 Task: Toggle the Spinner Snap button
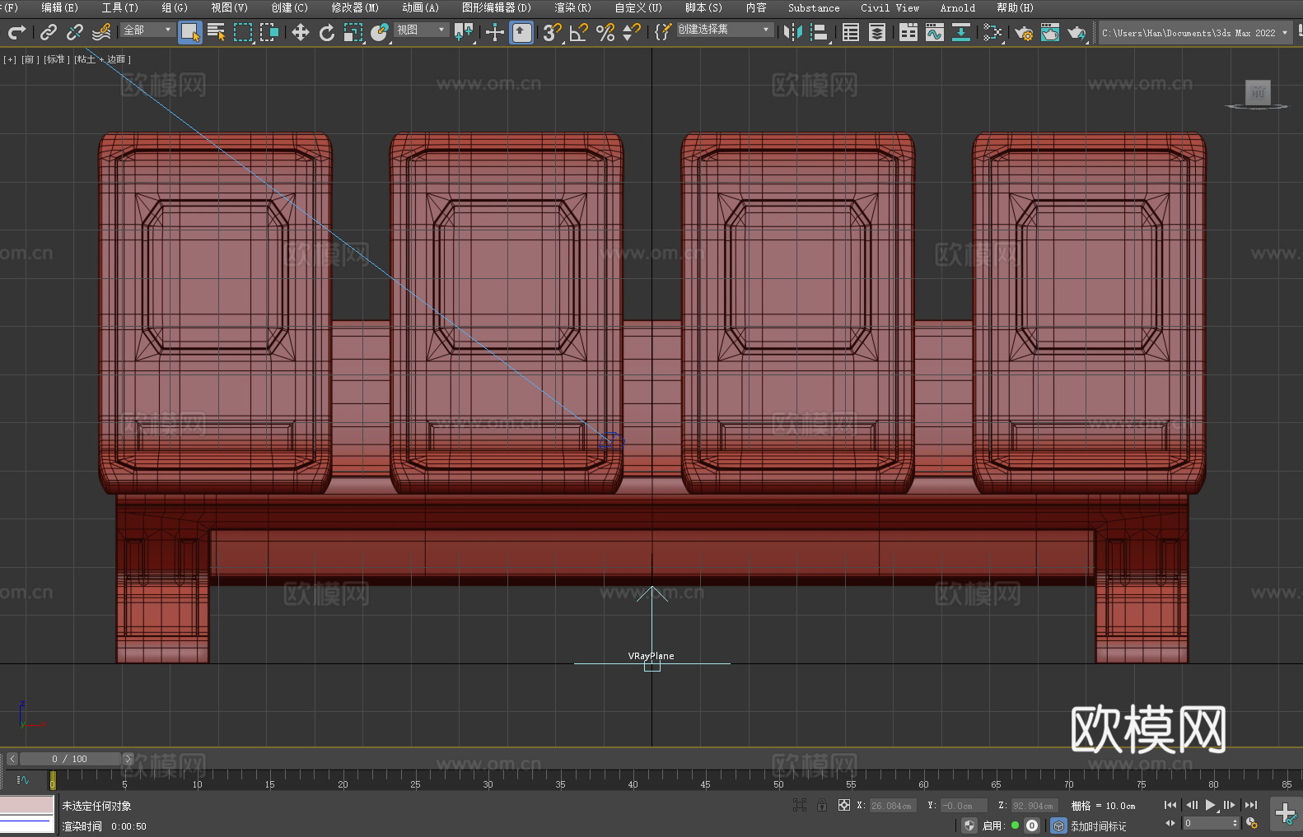[x=632, y=32]
